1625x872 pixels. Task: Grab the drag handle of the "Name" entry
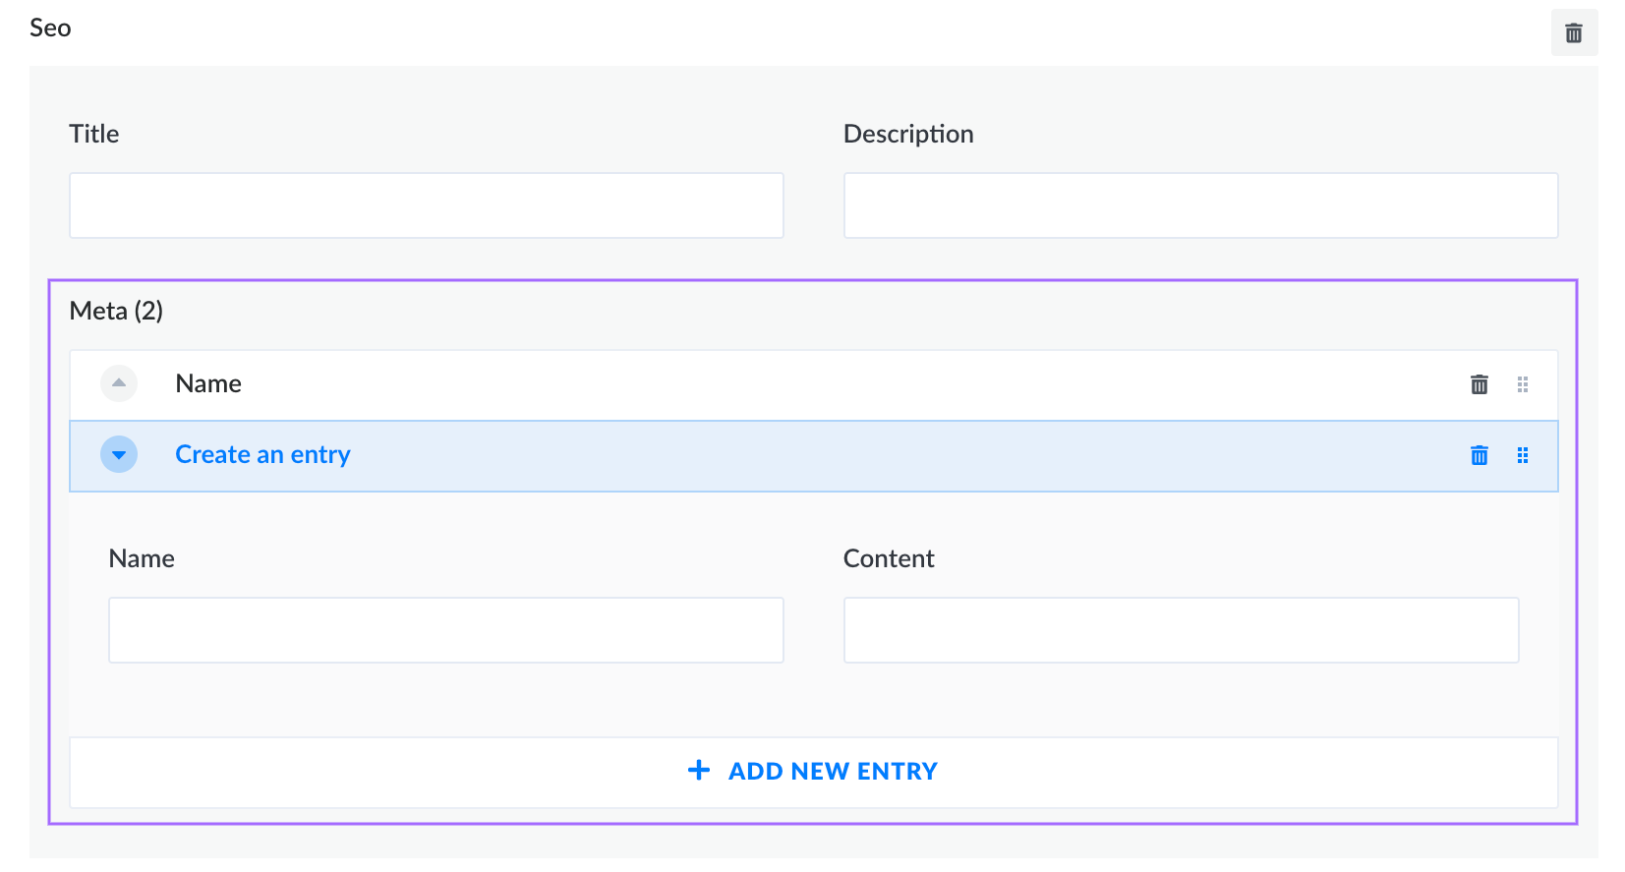(x=1523, y=383)
